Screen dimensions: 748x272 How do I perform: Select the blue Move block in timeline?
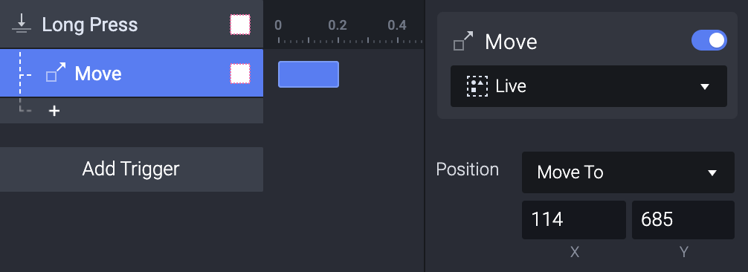pos(309,74)
